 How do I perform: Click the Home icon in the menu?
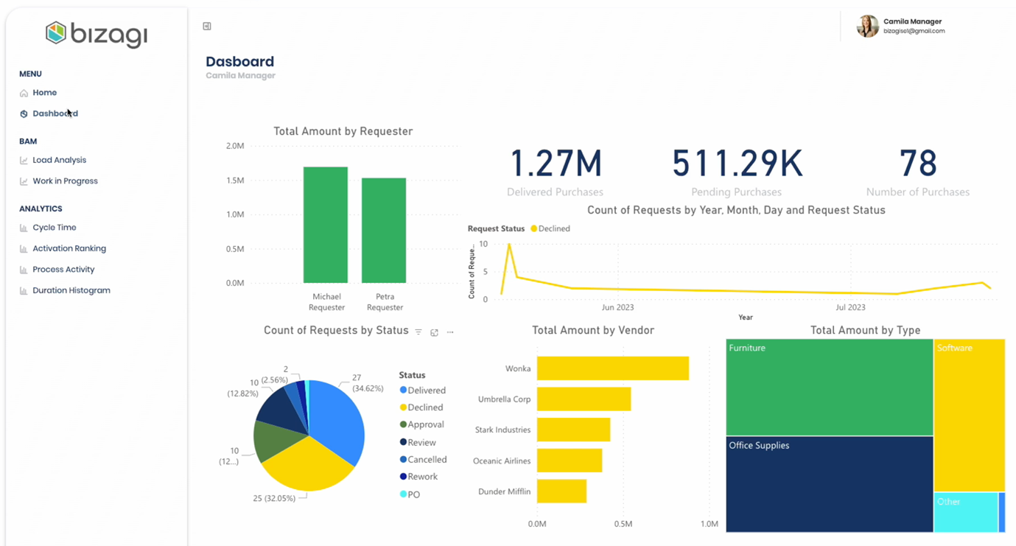click(x=24, y=94)
